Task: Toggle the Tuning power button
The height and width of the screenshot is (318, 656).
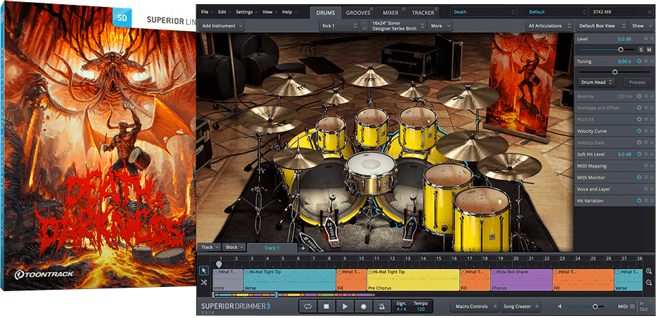Action: pos(639,61)
